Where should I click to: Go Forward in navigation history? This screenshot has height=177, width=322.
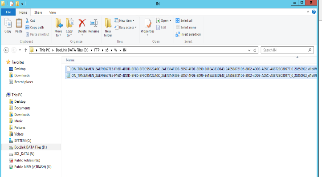click(14, 50)
